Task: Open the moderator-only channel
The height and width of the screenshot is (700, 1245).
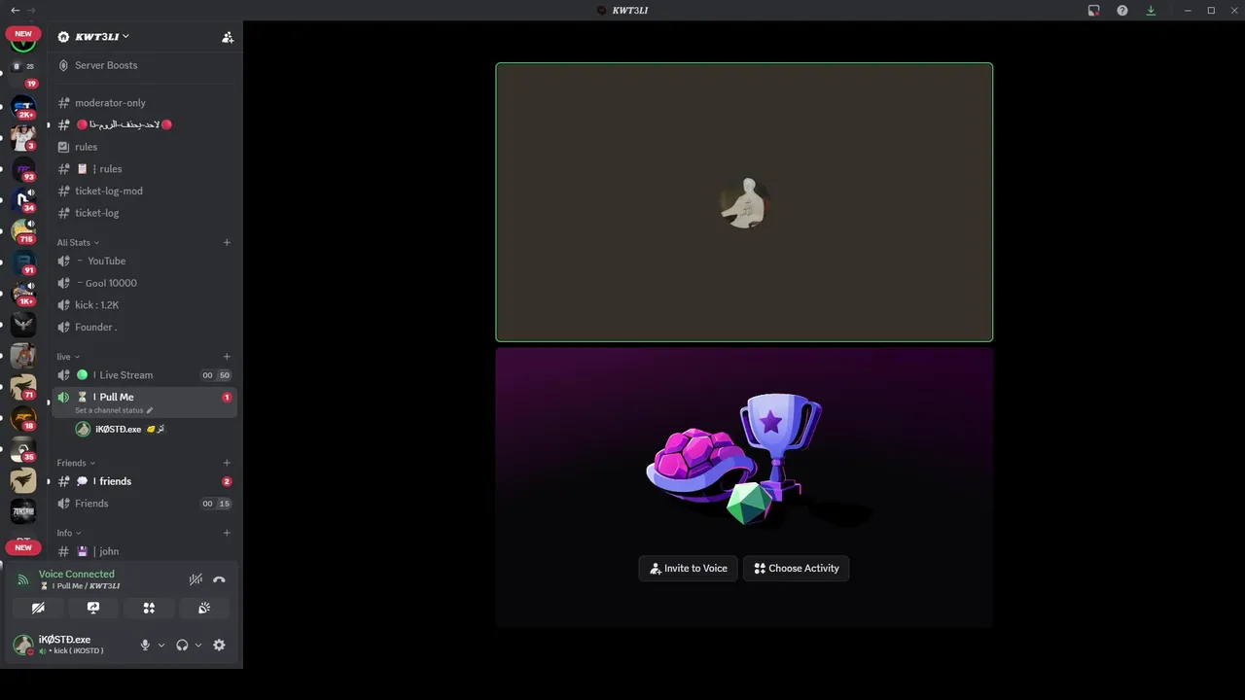Action: [x=144, y=103]
